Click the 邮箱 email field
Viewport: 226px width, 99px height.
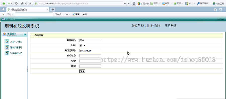tap(90, 66)
